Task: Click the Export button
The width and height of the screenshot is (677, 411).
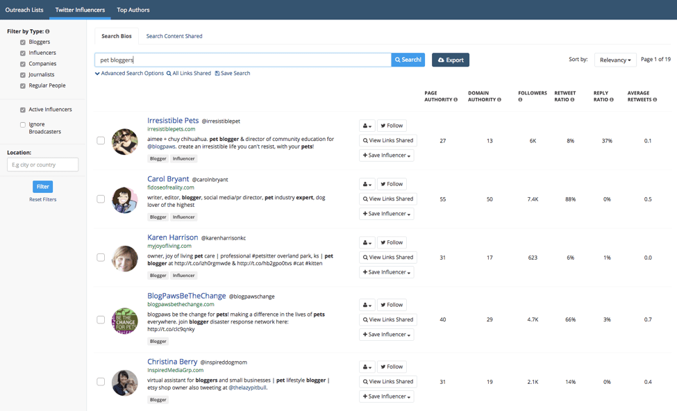Action: (x=450, y=60)
